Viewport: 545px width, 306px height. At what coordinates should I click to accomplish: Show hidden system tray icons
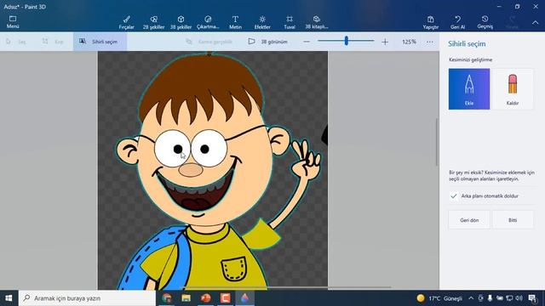471,298
